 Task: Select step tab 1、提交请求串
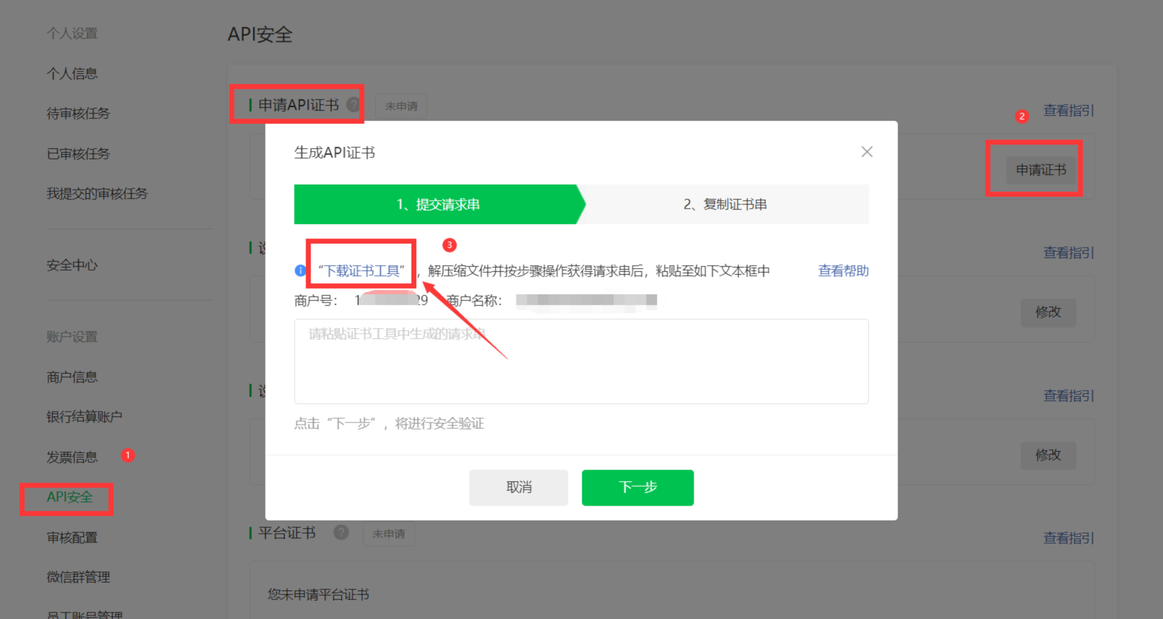pyautogui.click(x=438, y=204)
